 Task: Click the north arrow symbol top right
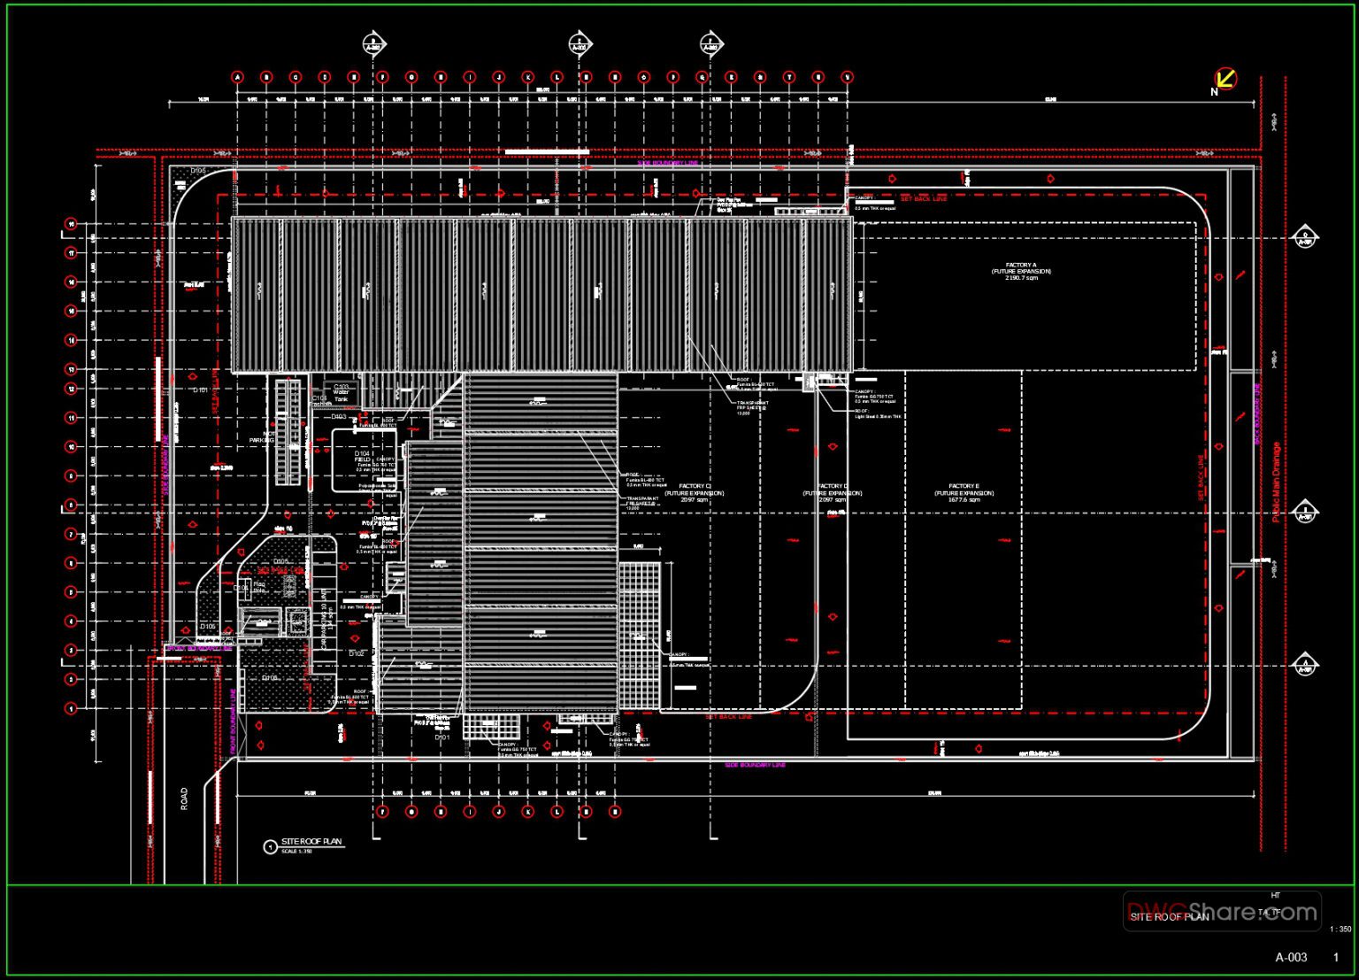(1225, 78)
